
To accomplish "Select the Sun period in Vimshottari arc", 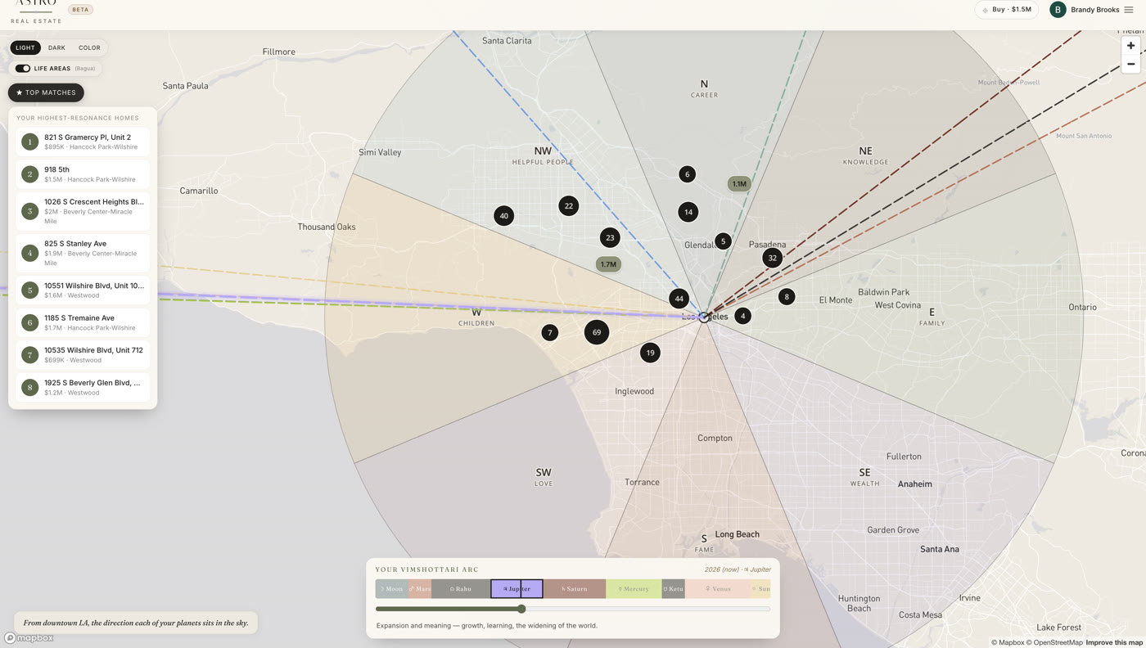I will point(760,589).
